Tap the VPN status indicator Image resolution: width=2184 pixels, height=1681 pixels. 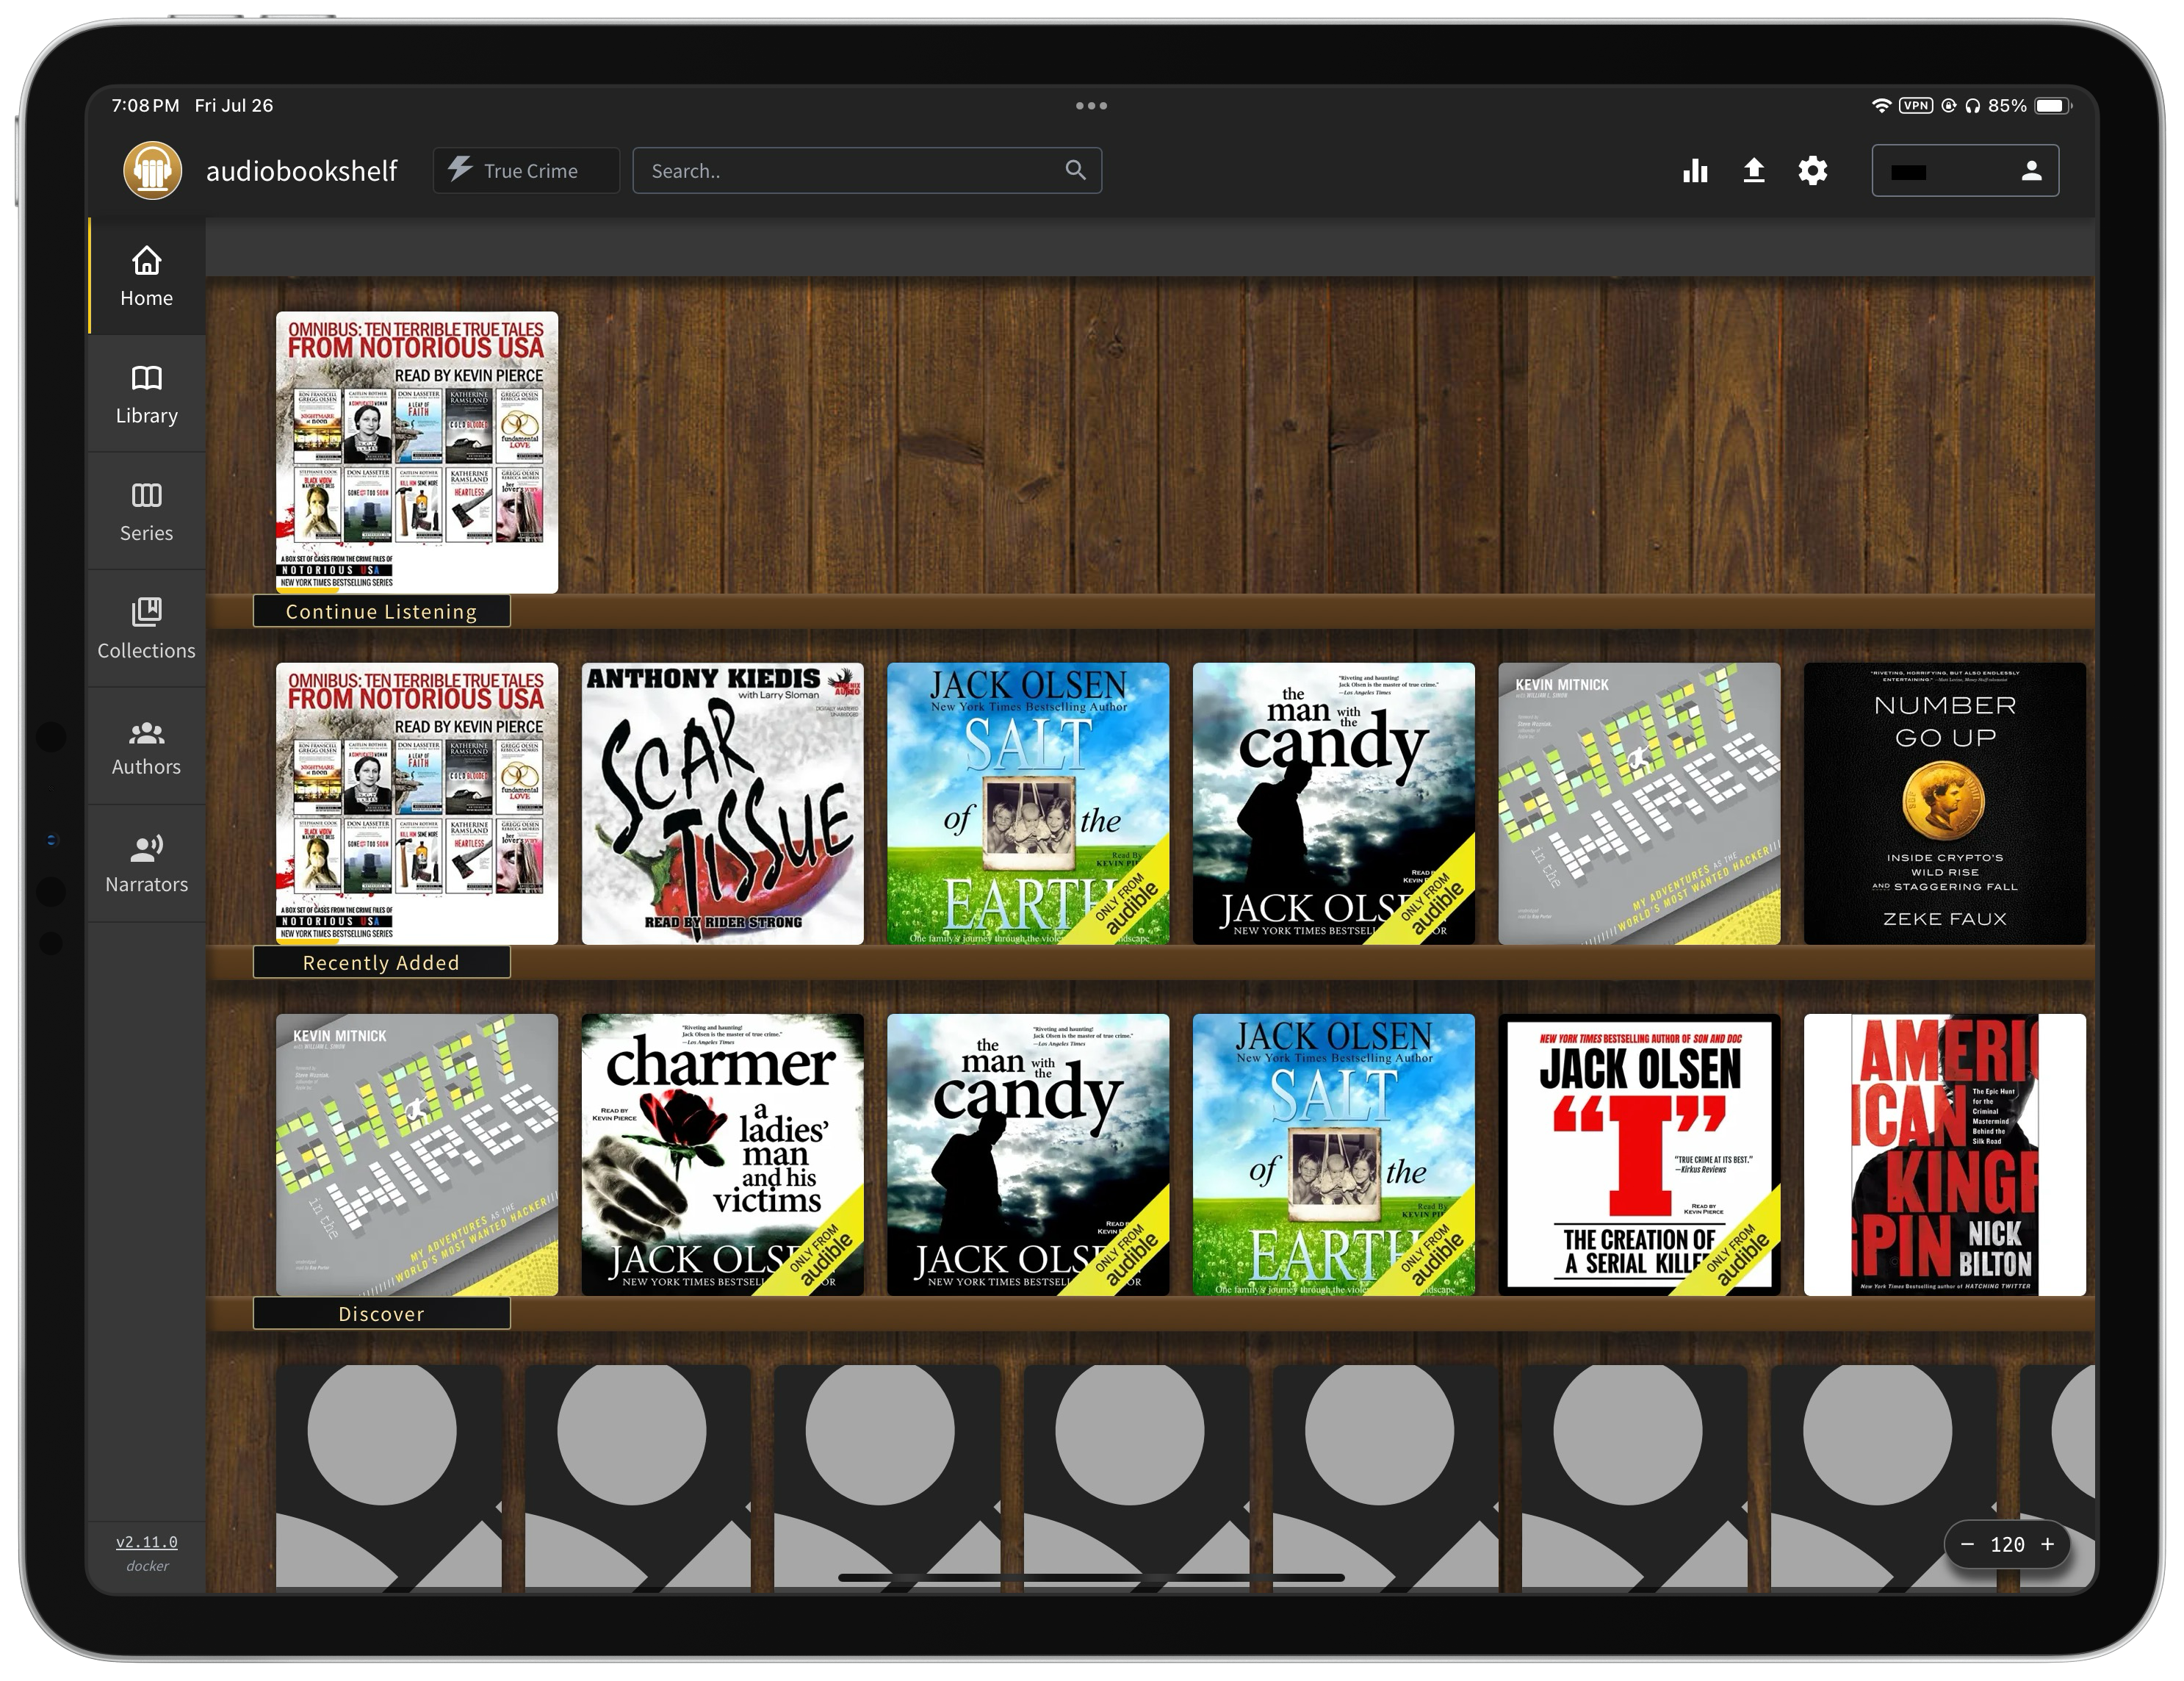[1916, 105]
